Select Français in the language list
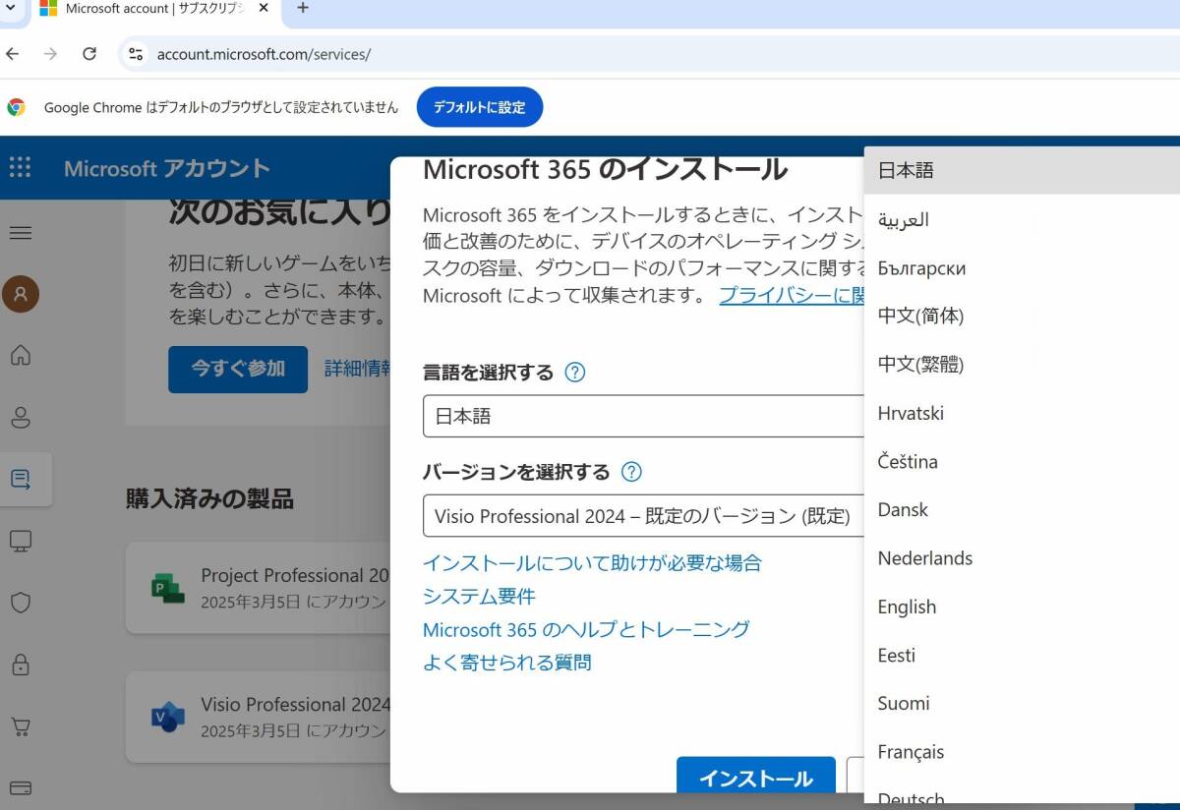The width and height of the screenshot is (1180, 810). pyautogui.click(x=1022, y=751)
